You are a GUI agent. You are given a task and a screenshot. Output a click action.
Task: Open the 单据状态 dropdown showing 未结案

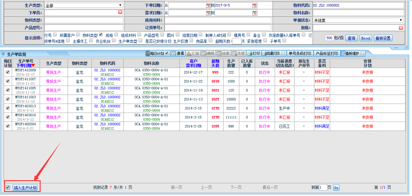(x=358, y=20)
